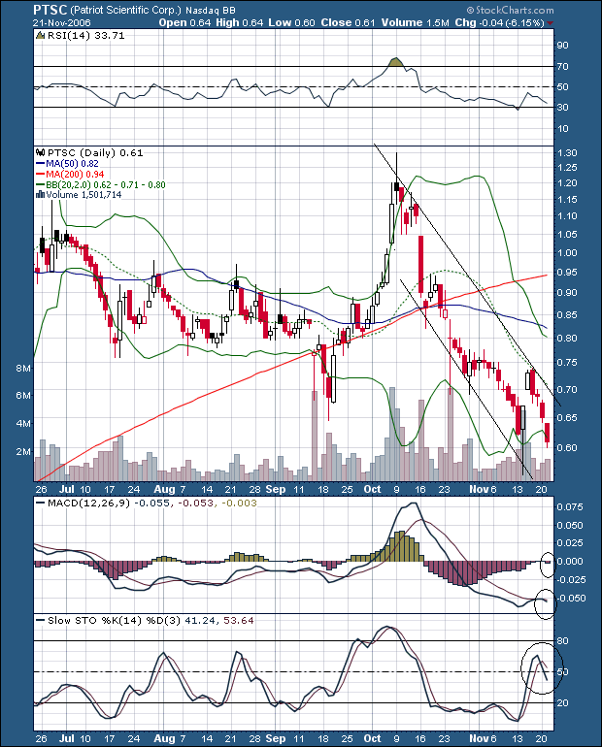Screen dimensions: 602x747
Task: Click the Chg -0.04 (-6.15%) value
Action: point(499,22)
